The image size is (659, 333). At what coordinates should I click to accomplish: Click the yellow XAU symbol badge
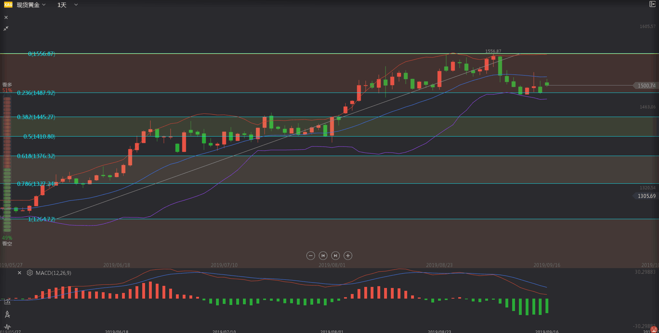click(x=8, y=5)
